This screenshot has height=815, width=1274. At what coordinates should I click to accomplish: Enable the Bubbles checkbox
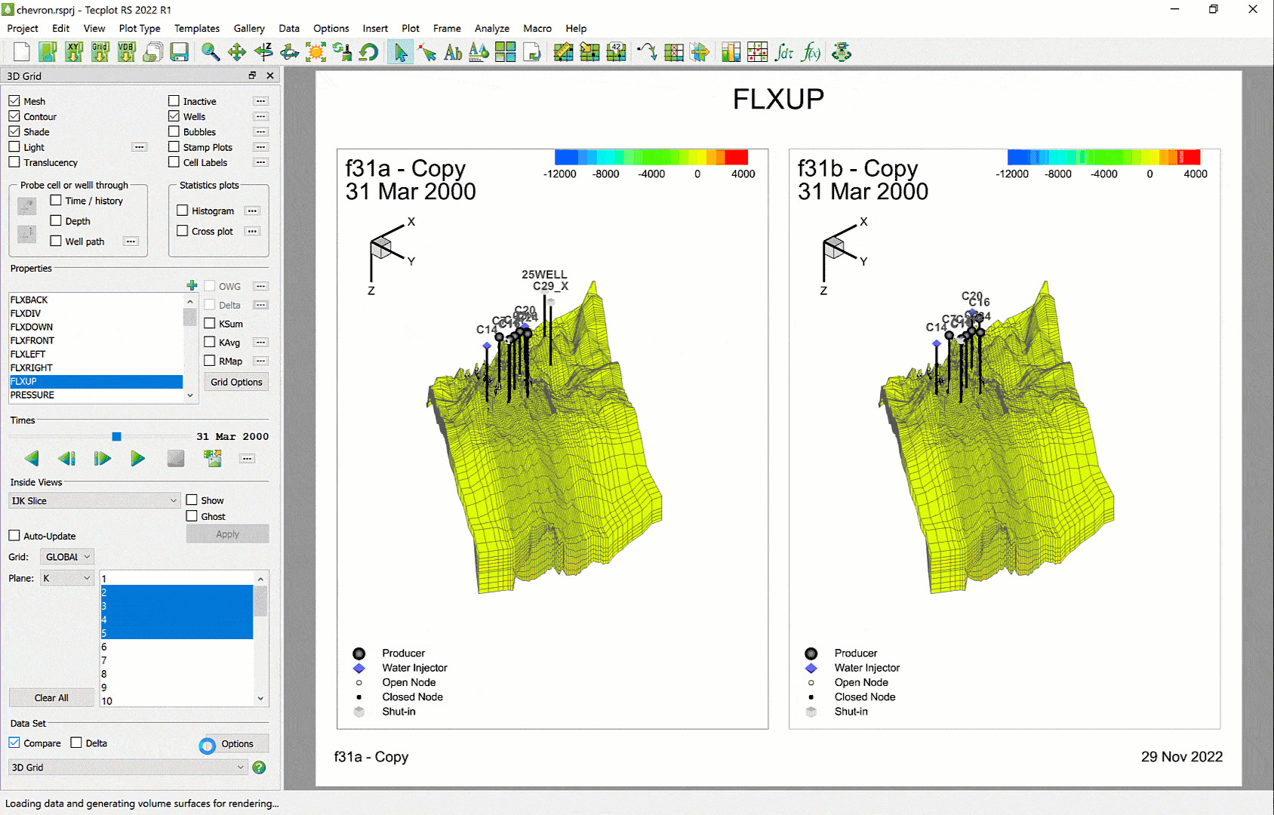(174, 131)
